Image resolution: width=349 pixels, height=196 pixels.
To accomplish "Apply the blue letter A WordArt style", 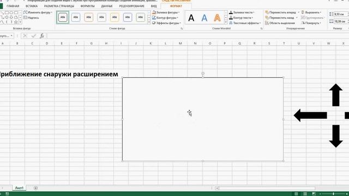I will pyautogui.click(x=204, y=18).
